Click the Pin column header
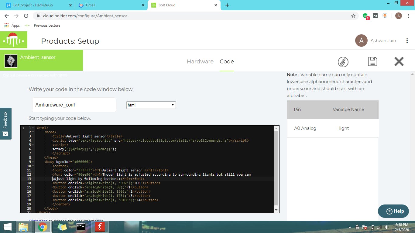 297,110
